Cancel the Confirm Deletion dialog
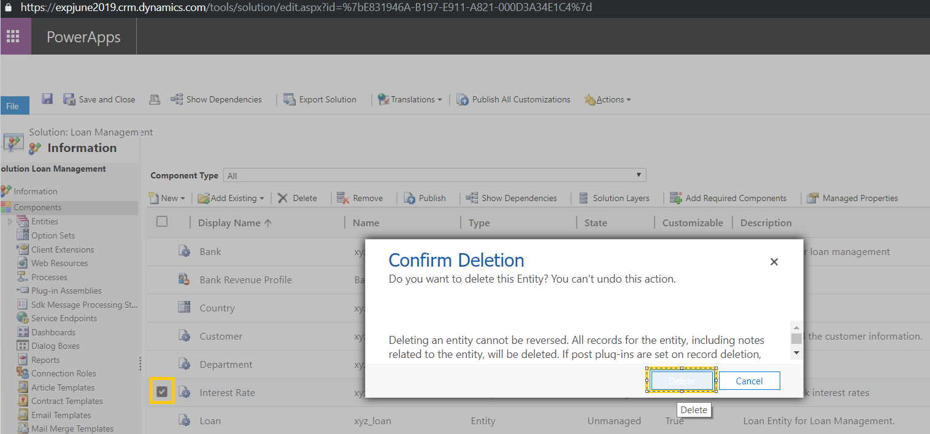930x434 pixels. coord(749,381)
